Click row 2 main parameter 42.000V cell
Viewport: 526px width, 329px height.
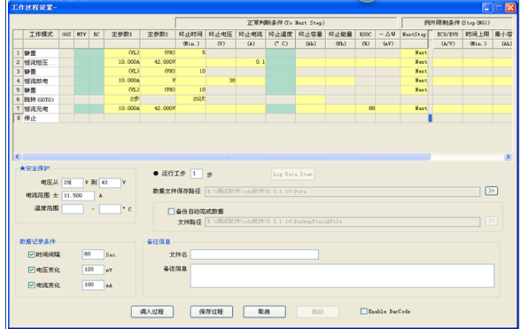158,62
